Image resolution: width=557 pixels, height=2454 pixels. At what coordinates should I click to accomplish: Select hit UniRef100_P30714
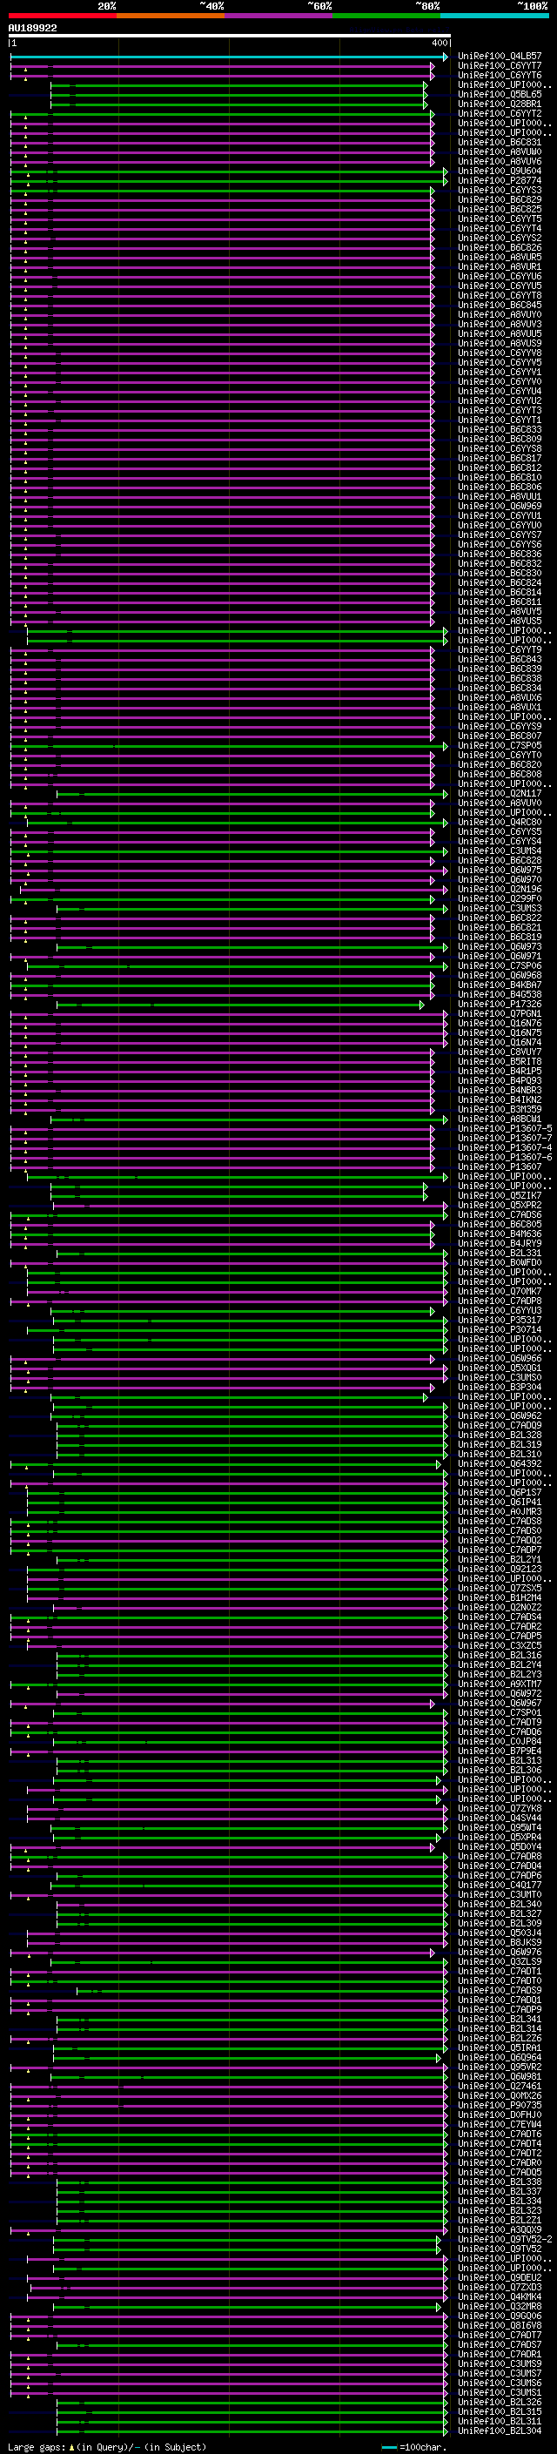click(x=500, y=1329)
